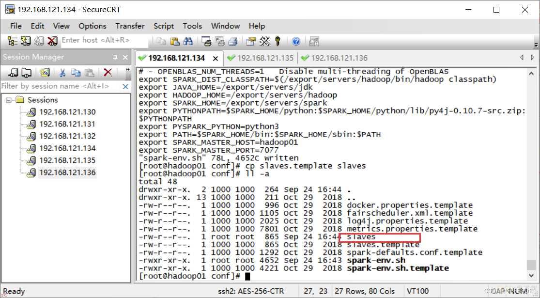The height and width of the screenshot is (298, 540).
Task: Expand Session Manager toolbar overflow chevron
Action: (x=128, y=70)
